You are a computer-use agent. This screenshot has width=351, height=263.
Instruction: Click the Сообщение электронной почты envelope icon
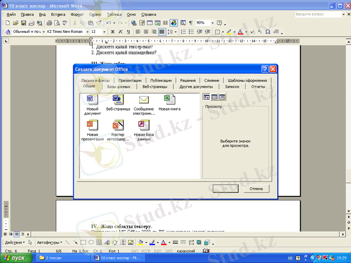pos(144,100)
